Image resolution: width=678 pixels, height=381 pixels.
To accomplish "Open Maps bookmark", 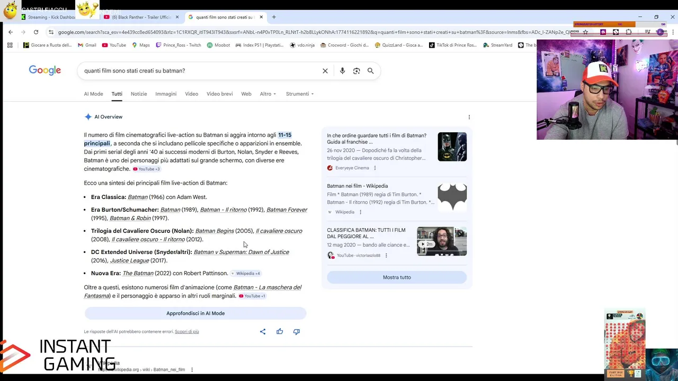I will (141, 45).
